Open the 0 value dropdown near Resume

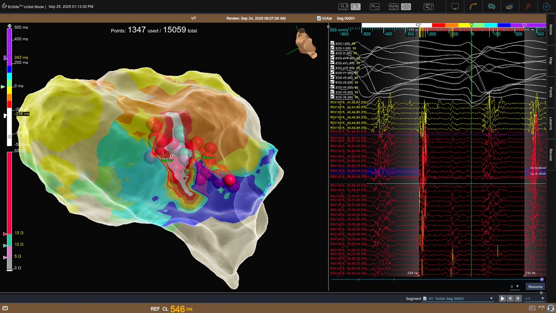515,287
